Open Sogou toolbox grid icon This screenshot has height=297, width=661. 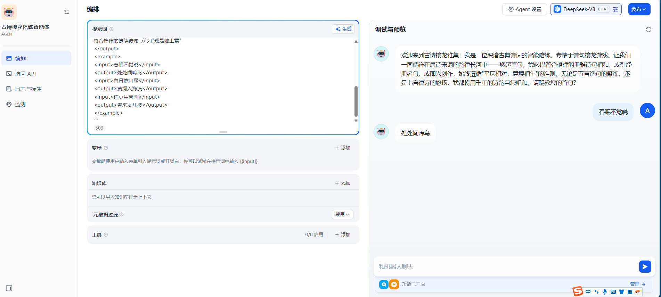coord(630,292)
